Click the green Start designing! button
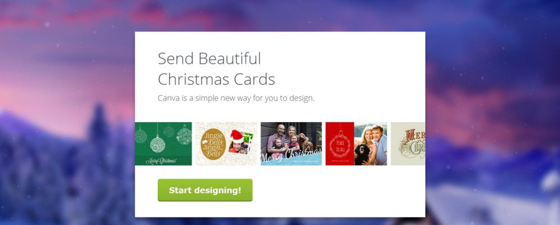560x225 pixels. point(205,190)
